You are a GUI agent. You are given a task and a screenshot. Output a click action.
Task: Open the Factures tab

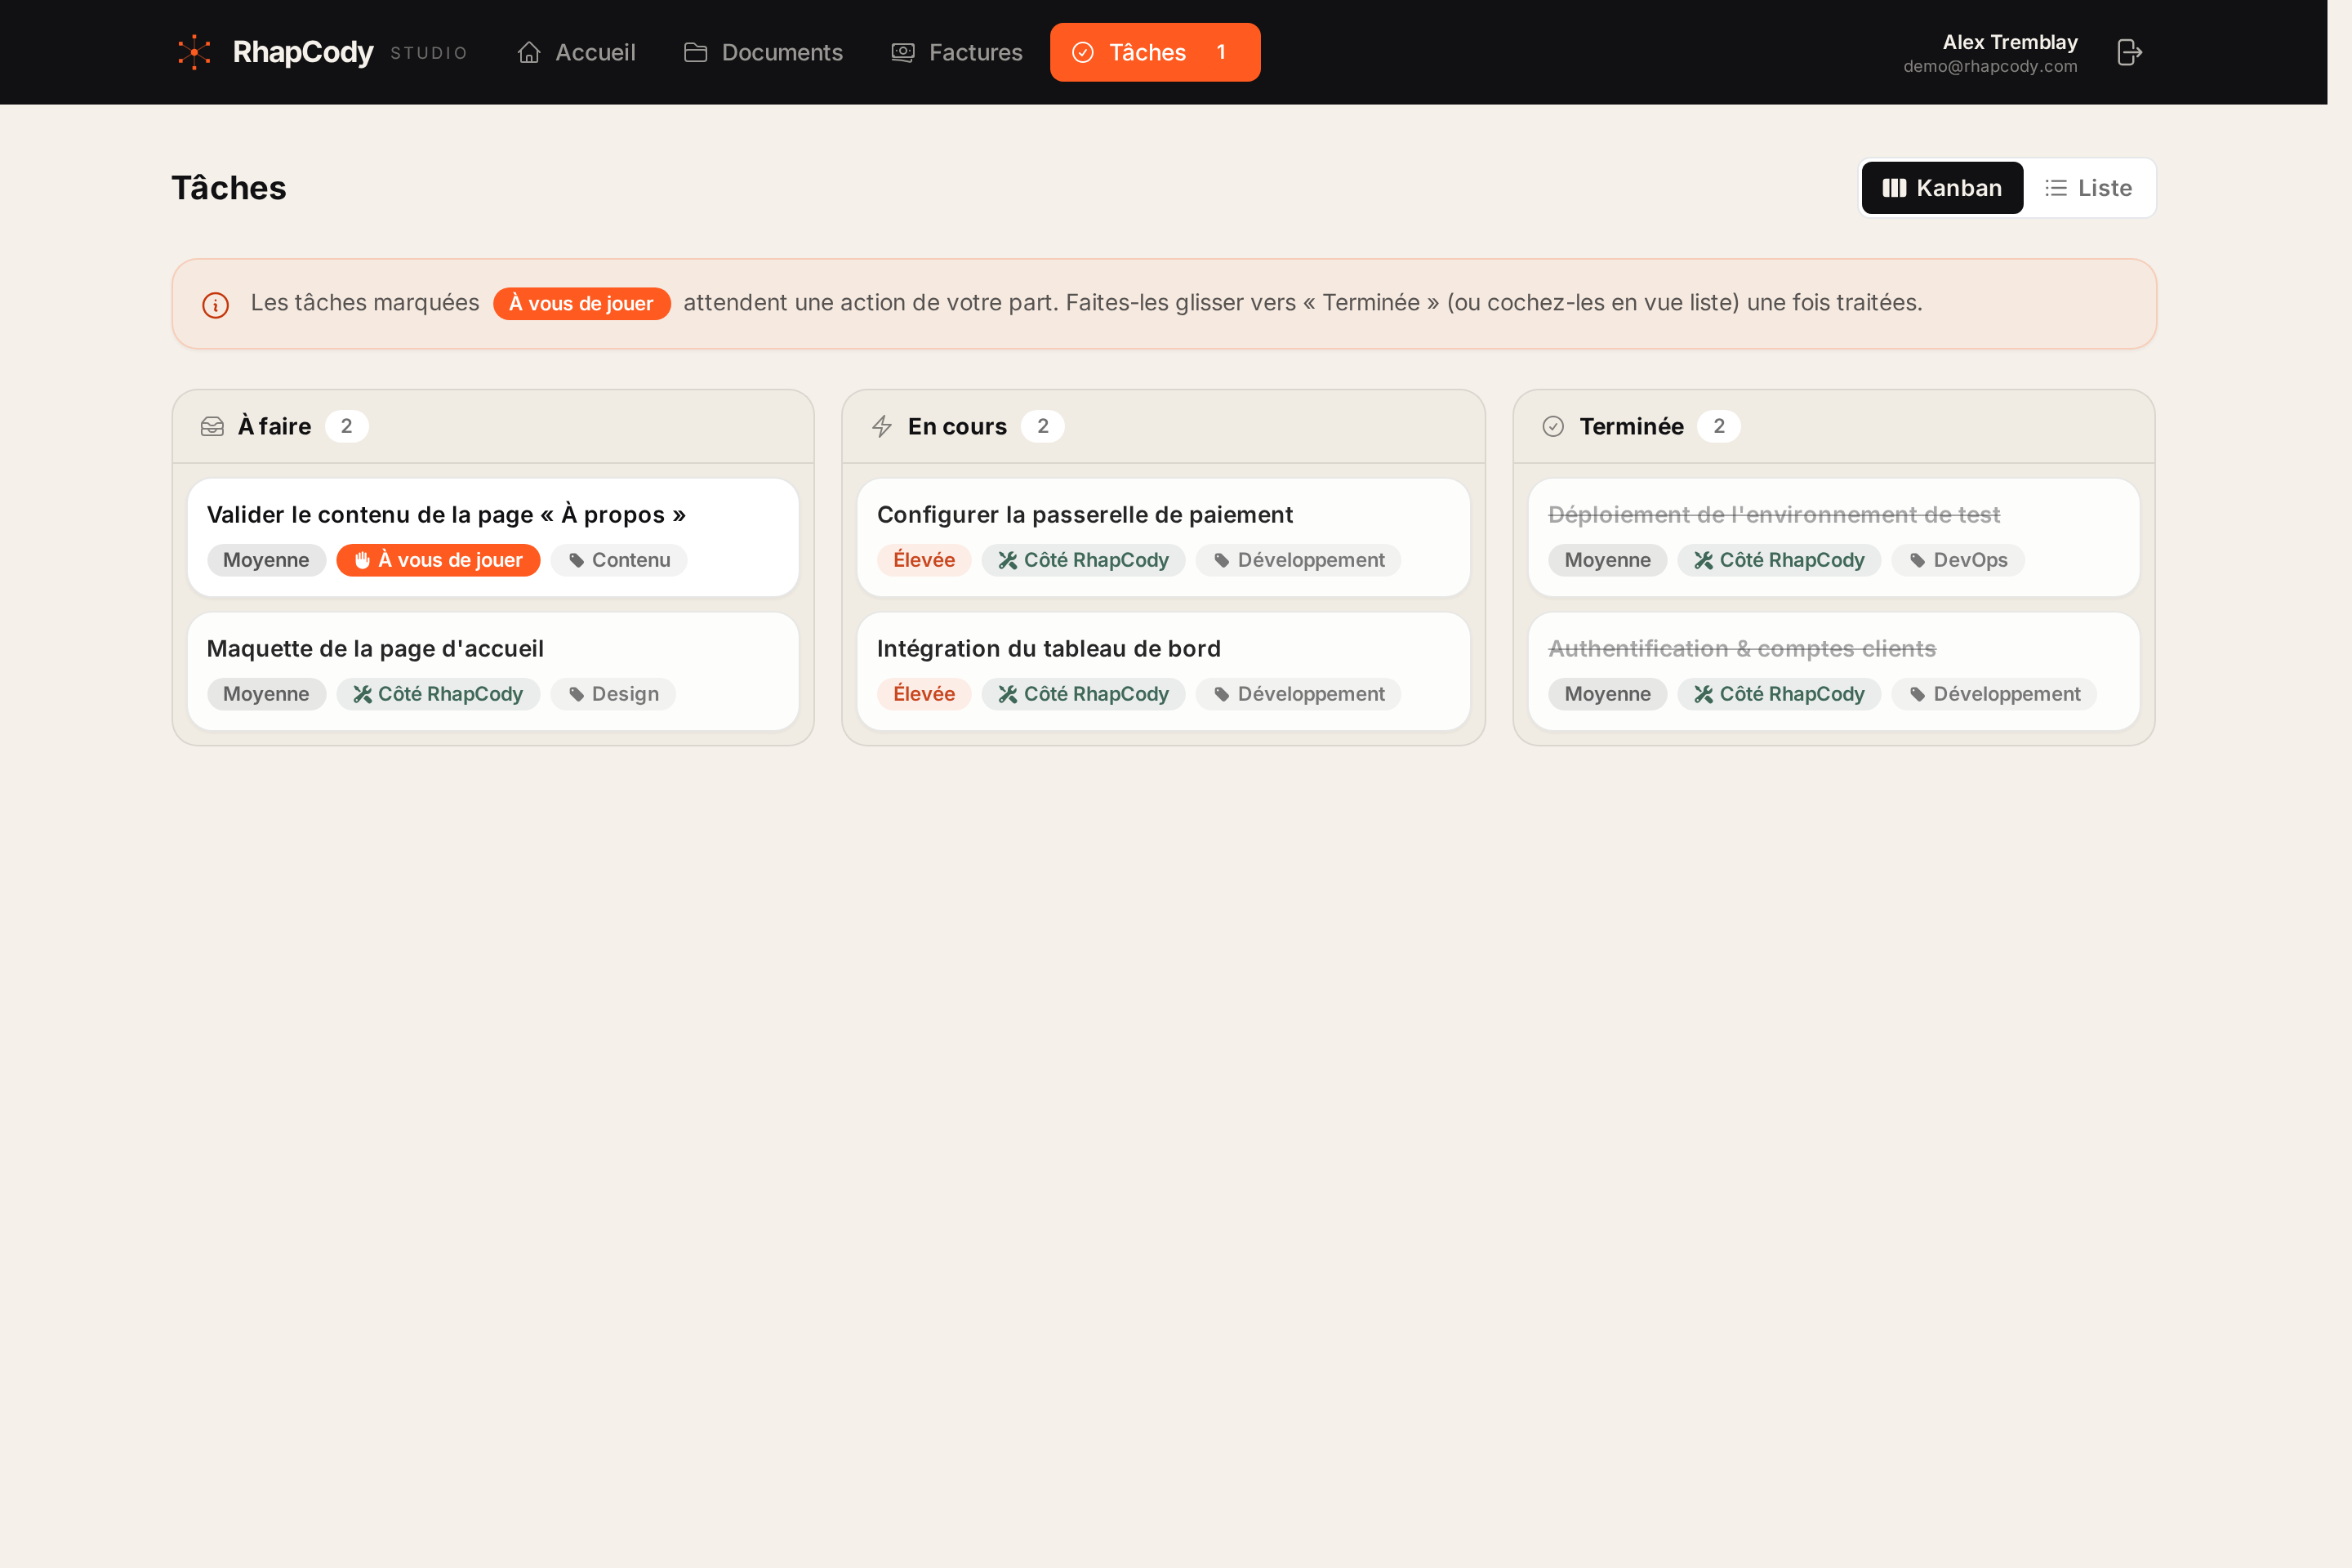coord(957,52)
